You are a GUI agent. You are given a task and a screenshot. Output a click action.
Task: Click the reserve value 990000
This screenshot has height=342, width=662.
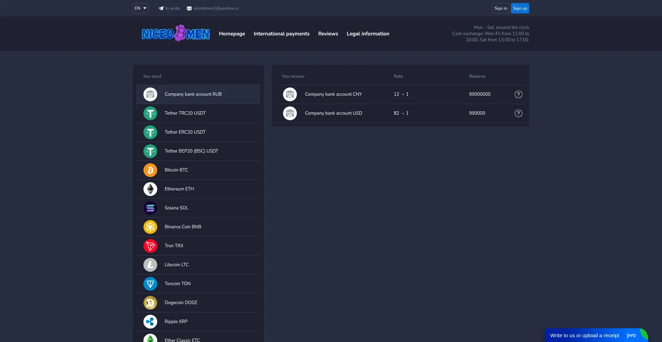click(x=477, y=113)
